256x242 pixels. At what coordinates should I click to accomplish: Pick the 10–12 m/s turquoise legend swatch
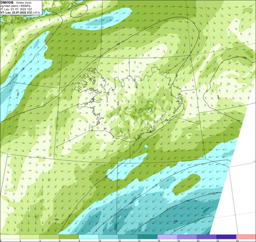[x=108, y=237]
